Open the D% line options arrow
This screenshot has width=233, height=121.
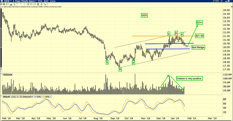[42, 97]
